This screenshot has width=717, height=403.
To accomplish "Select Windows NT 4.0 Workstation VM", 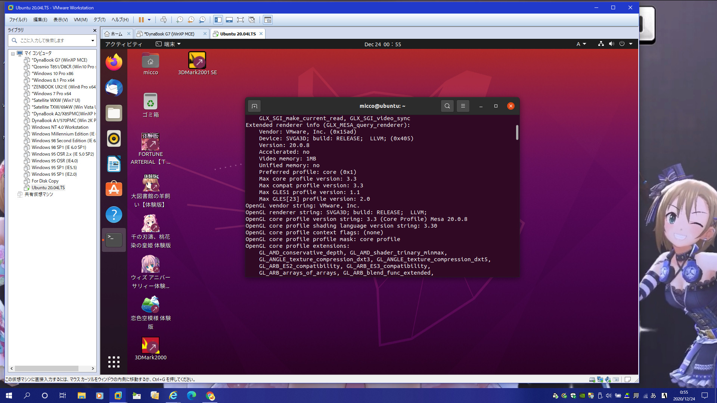I will (60, 127).
